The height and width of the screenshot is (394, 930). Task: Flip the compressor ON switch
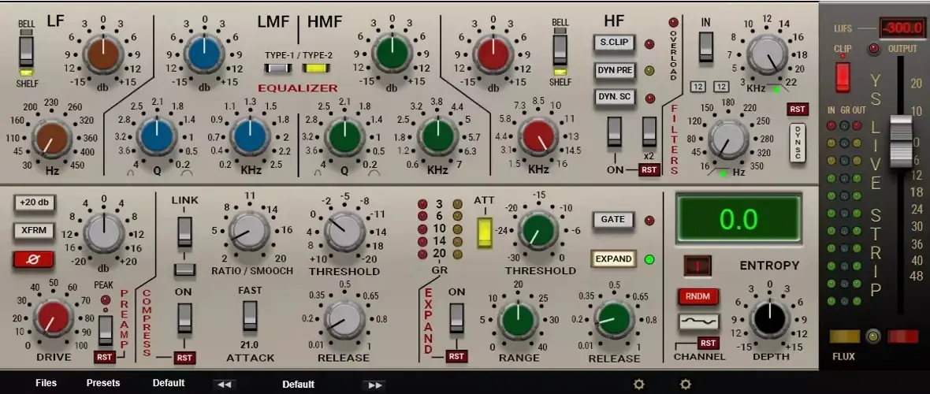(184, 318)
